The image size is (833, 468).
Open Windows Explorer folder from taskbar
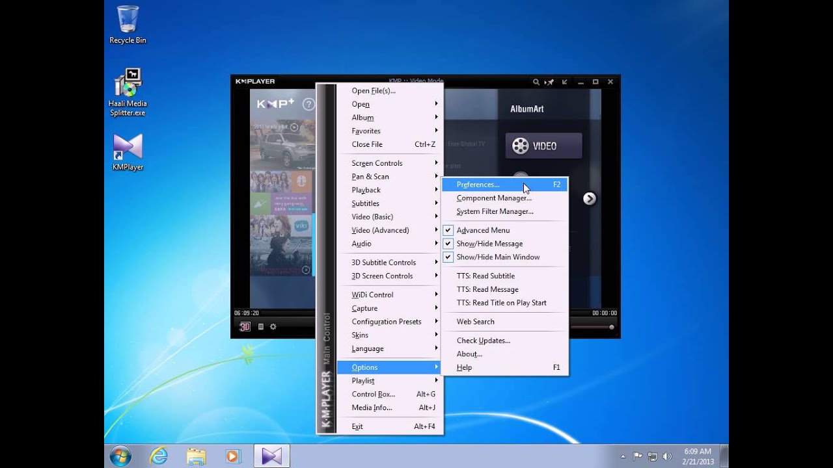click(196, 456)
